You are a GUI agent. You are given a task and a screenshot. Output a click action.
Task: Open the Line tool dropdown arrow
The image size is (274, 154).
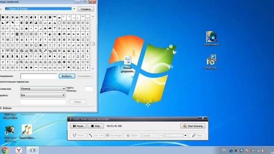point(101,135)
